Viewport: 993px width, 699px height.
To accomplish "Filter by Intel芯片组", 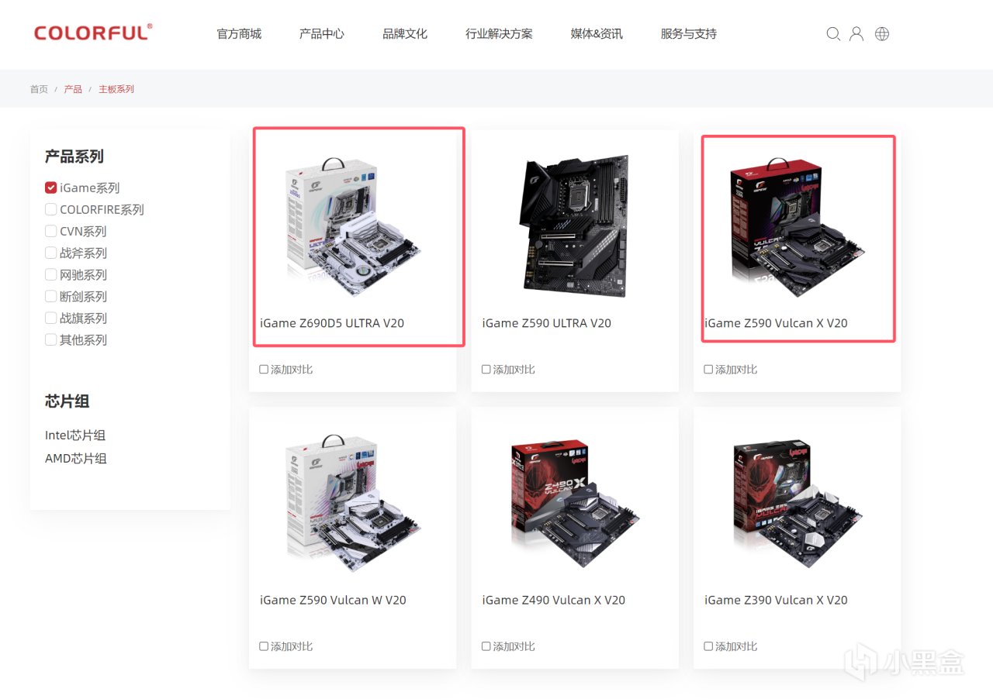I will click(75, 436).
